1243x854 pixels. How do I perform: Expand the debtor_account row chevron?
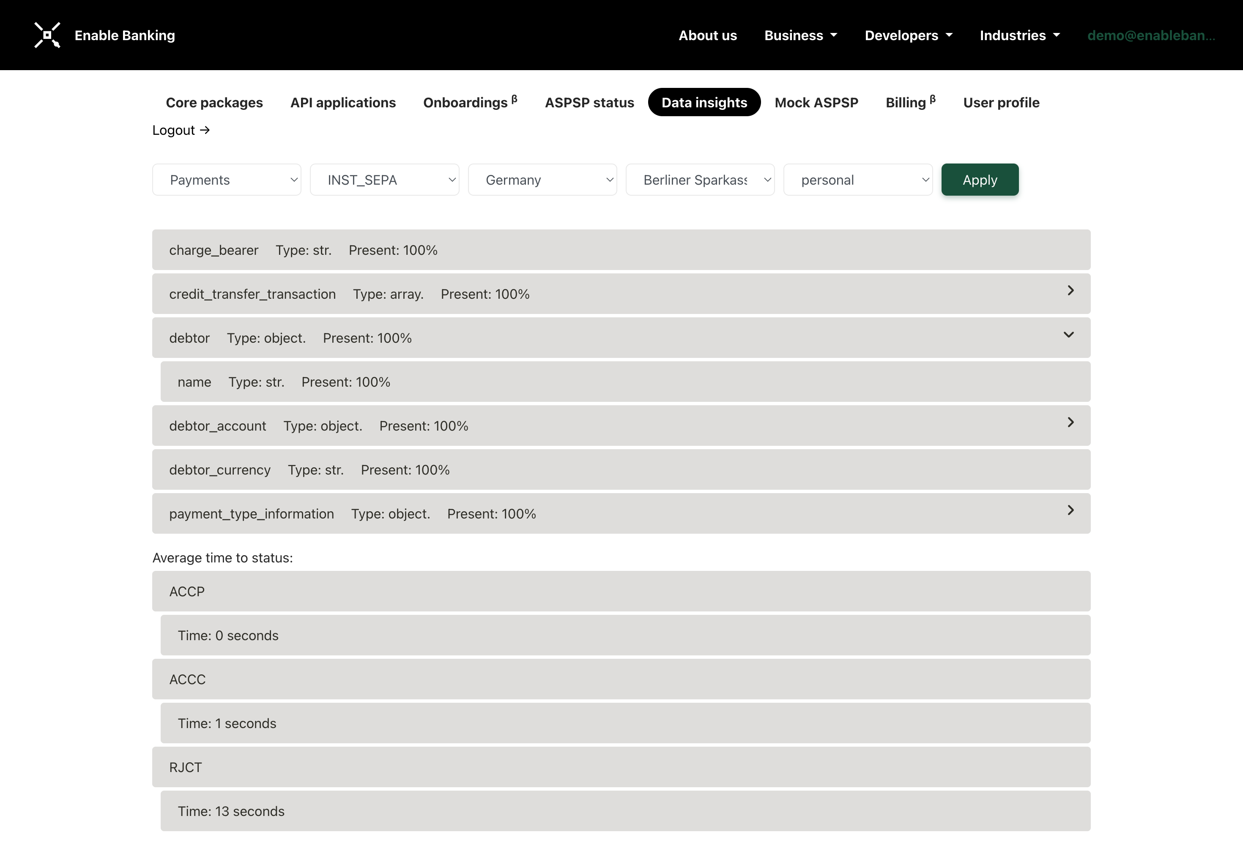click(1070, 423)
